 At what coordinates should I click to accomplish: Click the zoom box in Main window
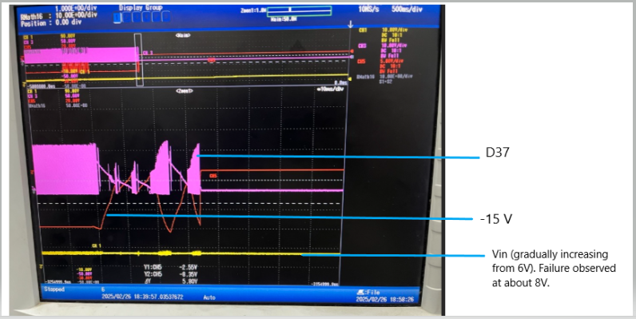pos(138,60)
